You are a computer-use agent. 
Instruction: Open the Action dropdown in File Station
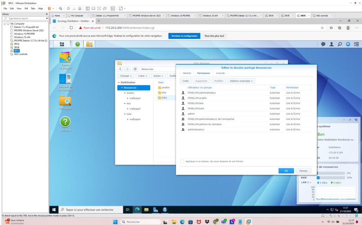[x=158, y=76]
